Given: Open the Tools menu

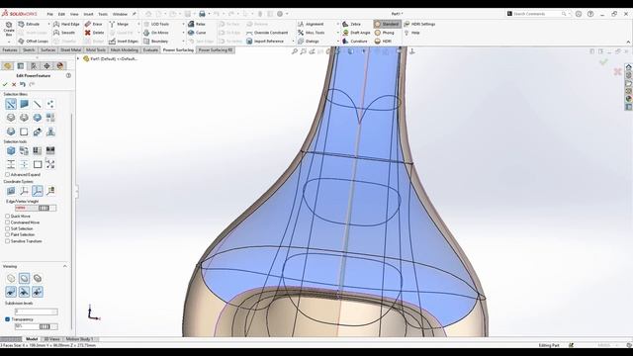Looking at the screenshot, I should click(x=103, y=14).
